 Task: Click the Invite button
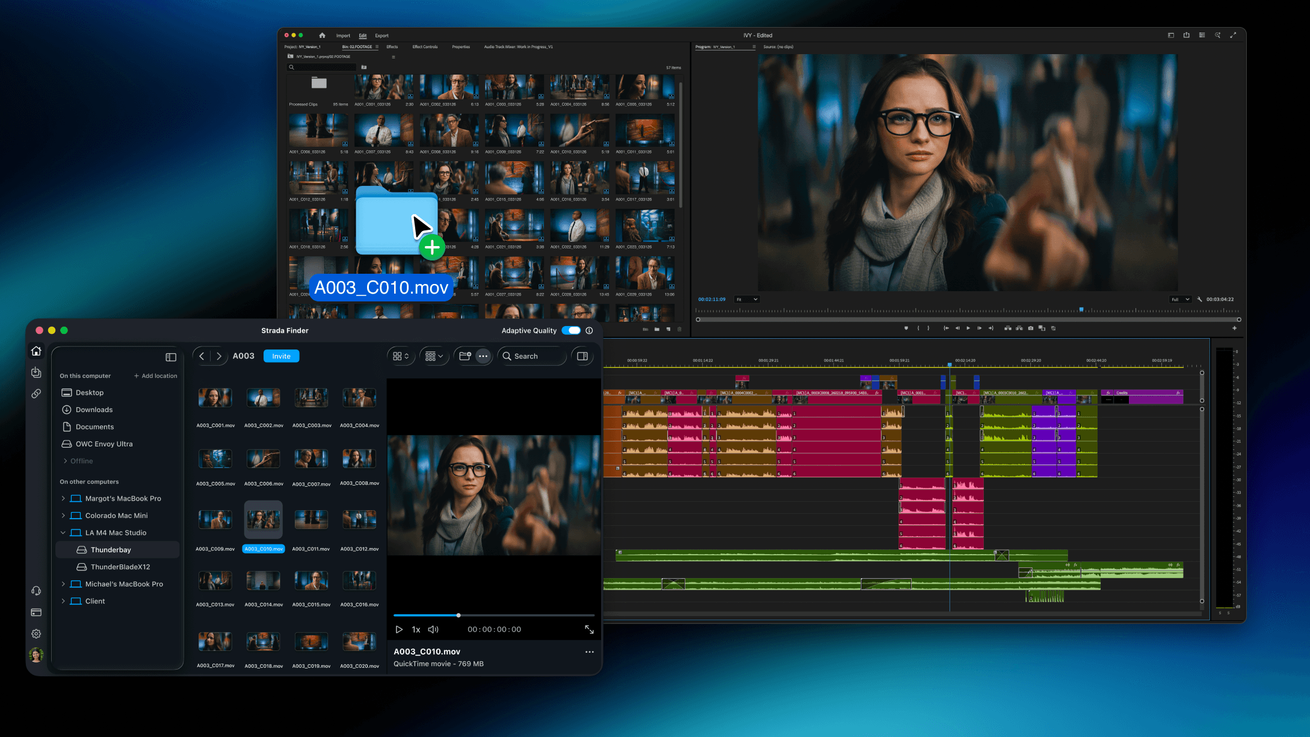tap(281, 356)
